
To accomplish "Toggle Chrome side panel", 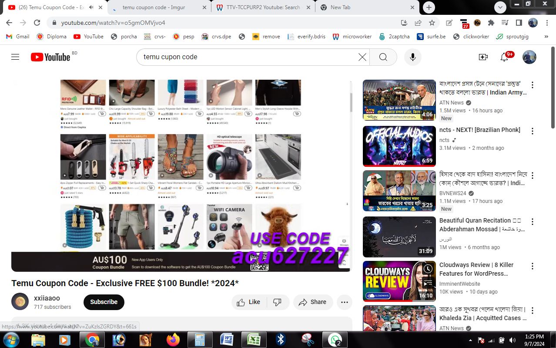I will tap(519, 23).
